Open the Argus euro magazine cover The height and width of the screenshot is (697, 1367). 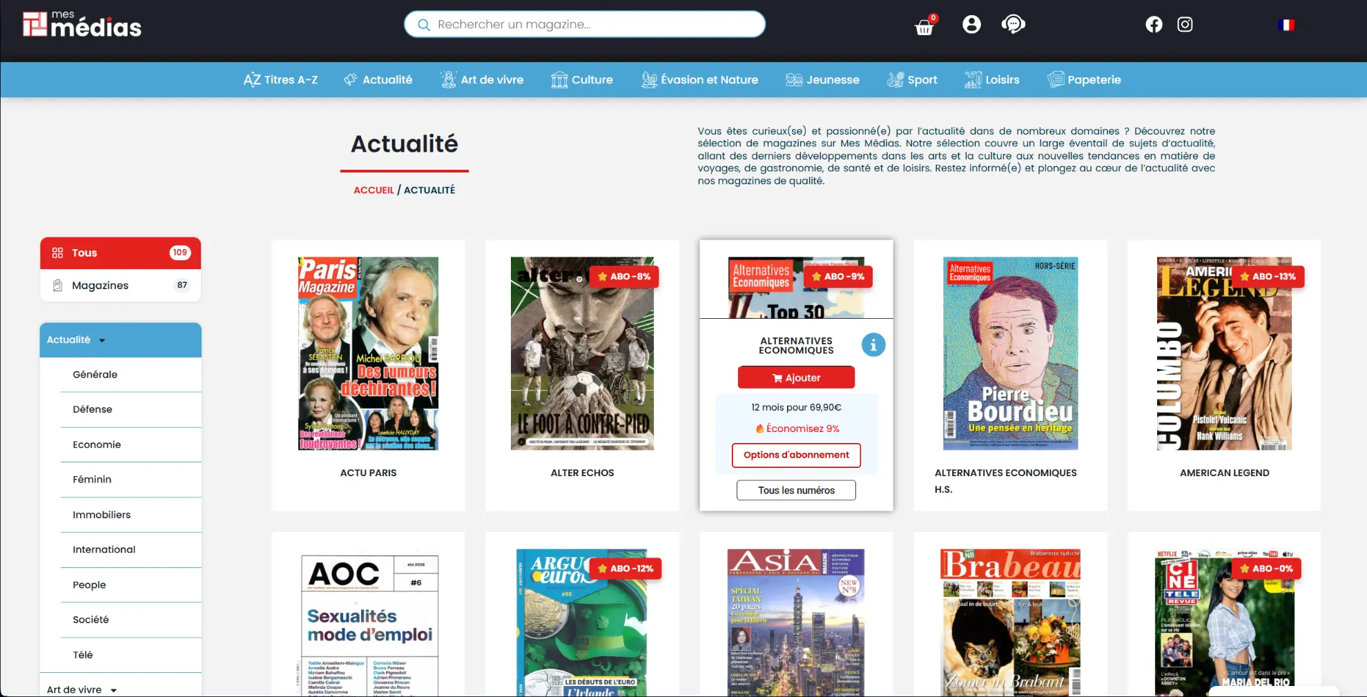582,622
